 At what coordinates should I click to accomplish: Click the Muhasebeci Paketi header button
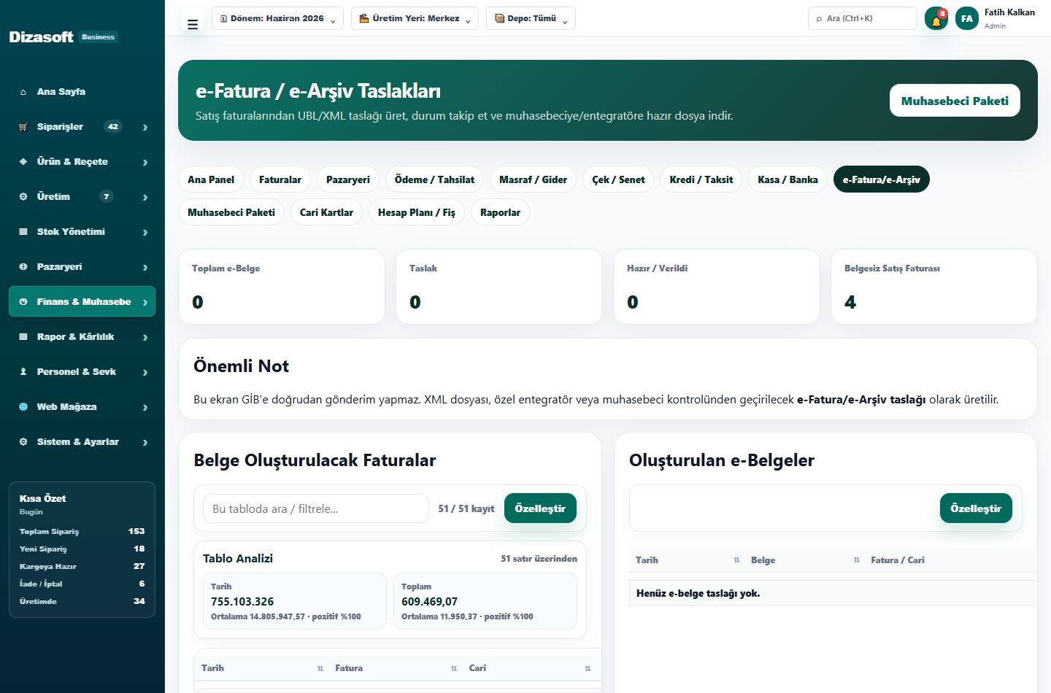point(955,101)
